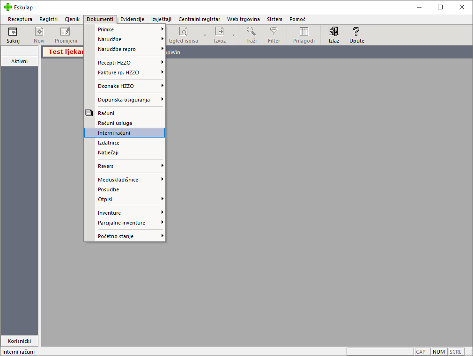Open Upute help question mark icon

[356, 32]
